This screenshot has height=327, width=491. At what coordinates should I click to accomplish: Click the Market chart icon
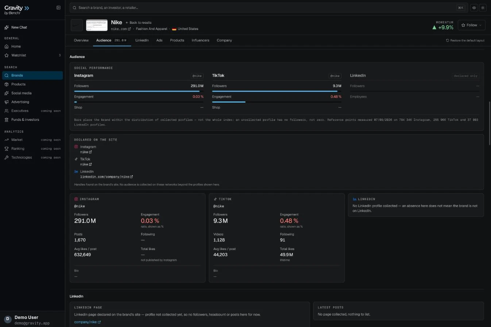click(7, 140)
